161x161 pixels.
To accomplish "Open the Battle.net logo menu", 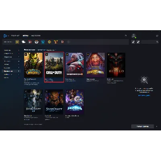I will pyautogui.click(x=5, y=36).
